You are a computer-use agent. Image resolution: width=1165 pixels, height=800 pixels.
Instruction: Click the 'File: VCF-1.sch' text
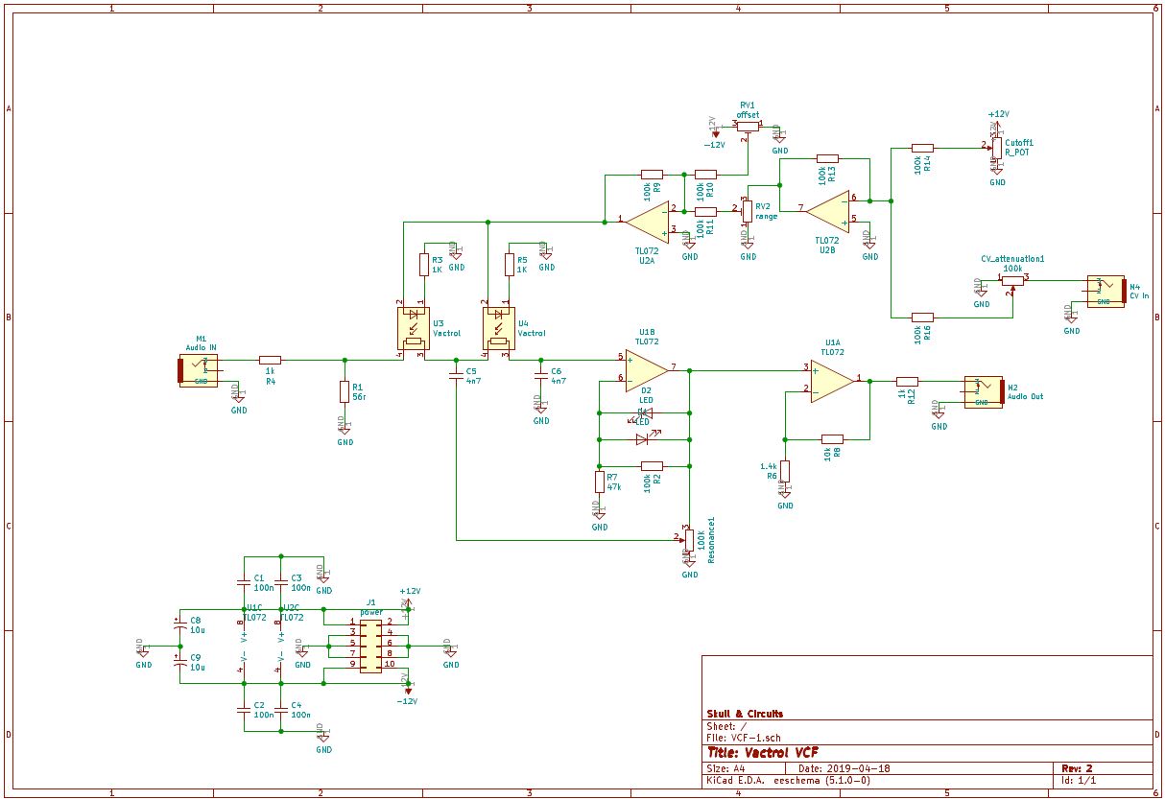pos(745,738)
